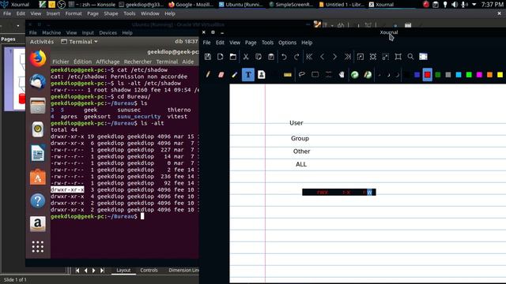Click the Save icon in Xournal toolbar
Screen dimensions: 506x284
tap(208, 57)
